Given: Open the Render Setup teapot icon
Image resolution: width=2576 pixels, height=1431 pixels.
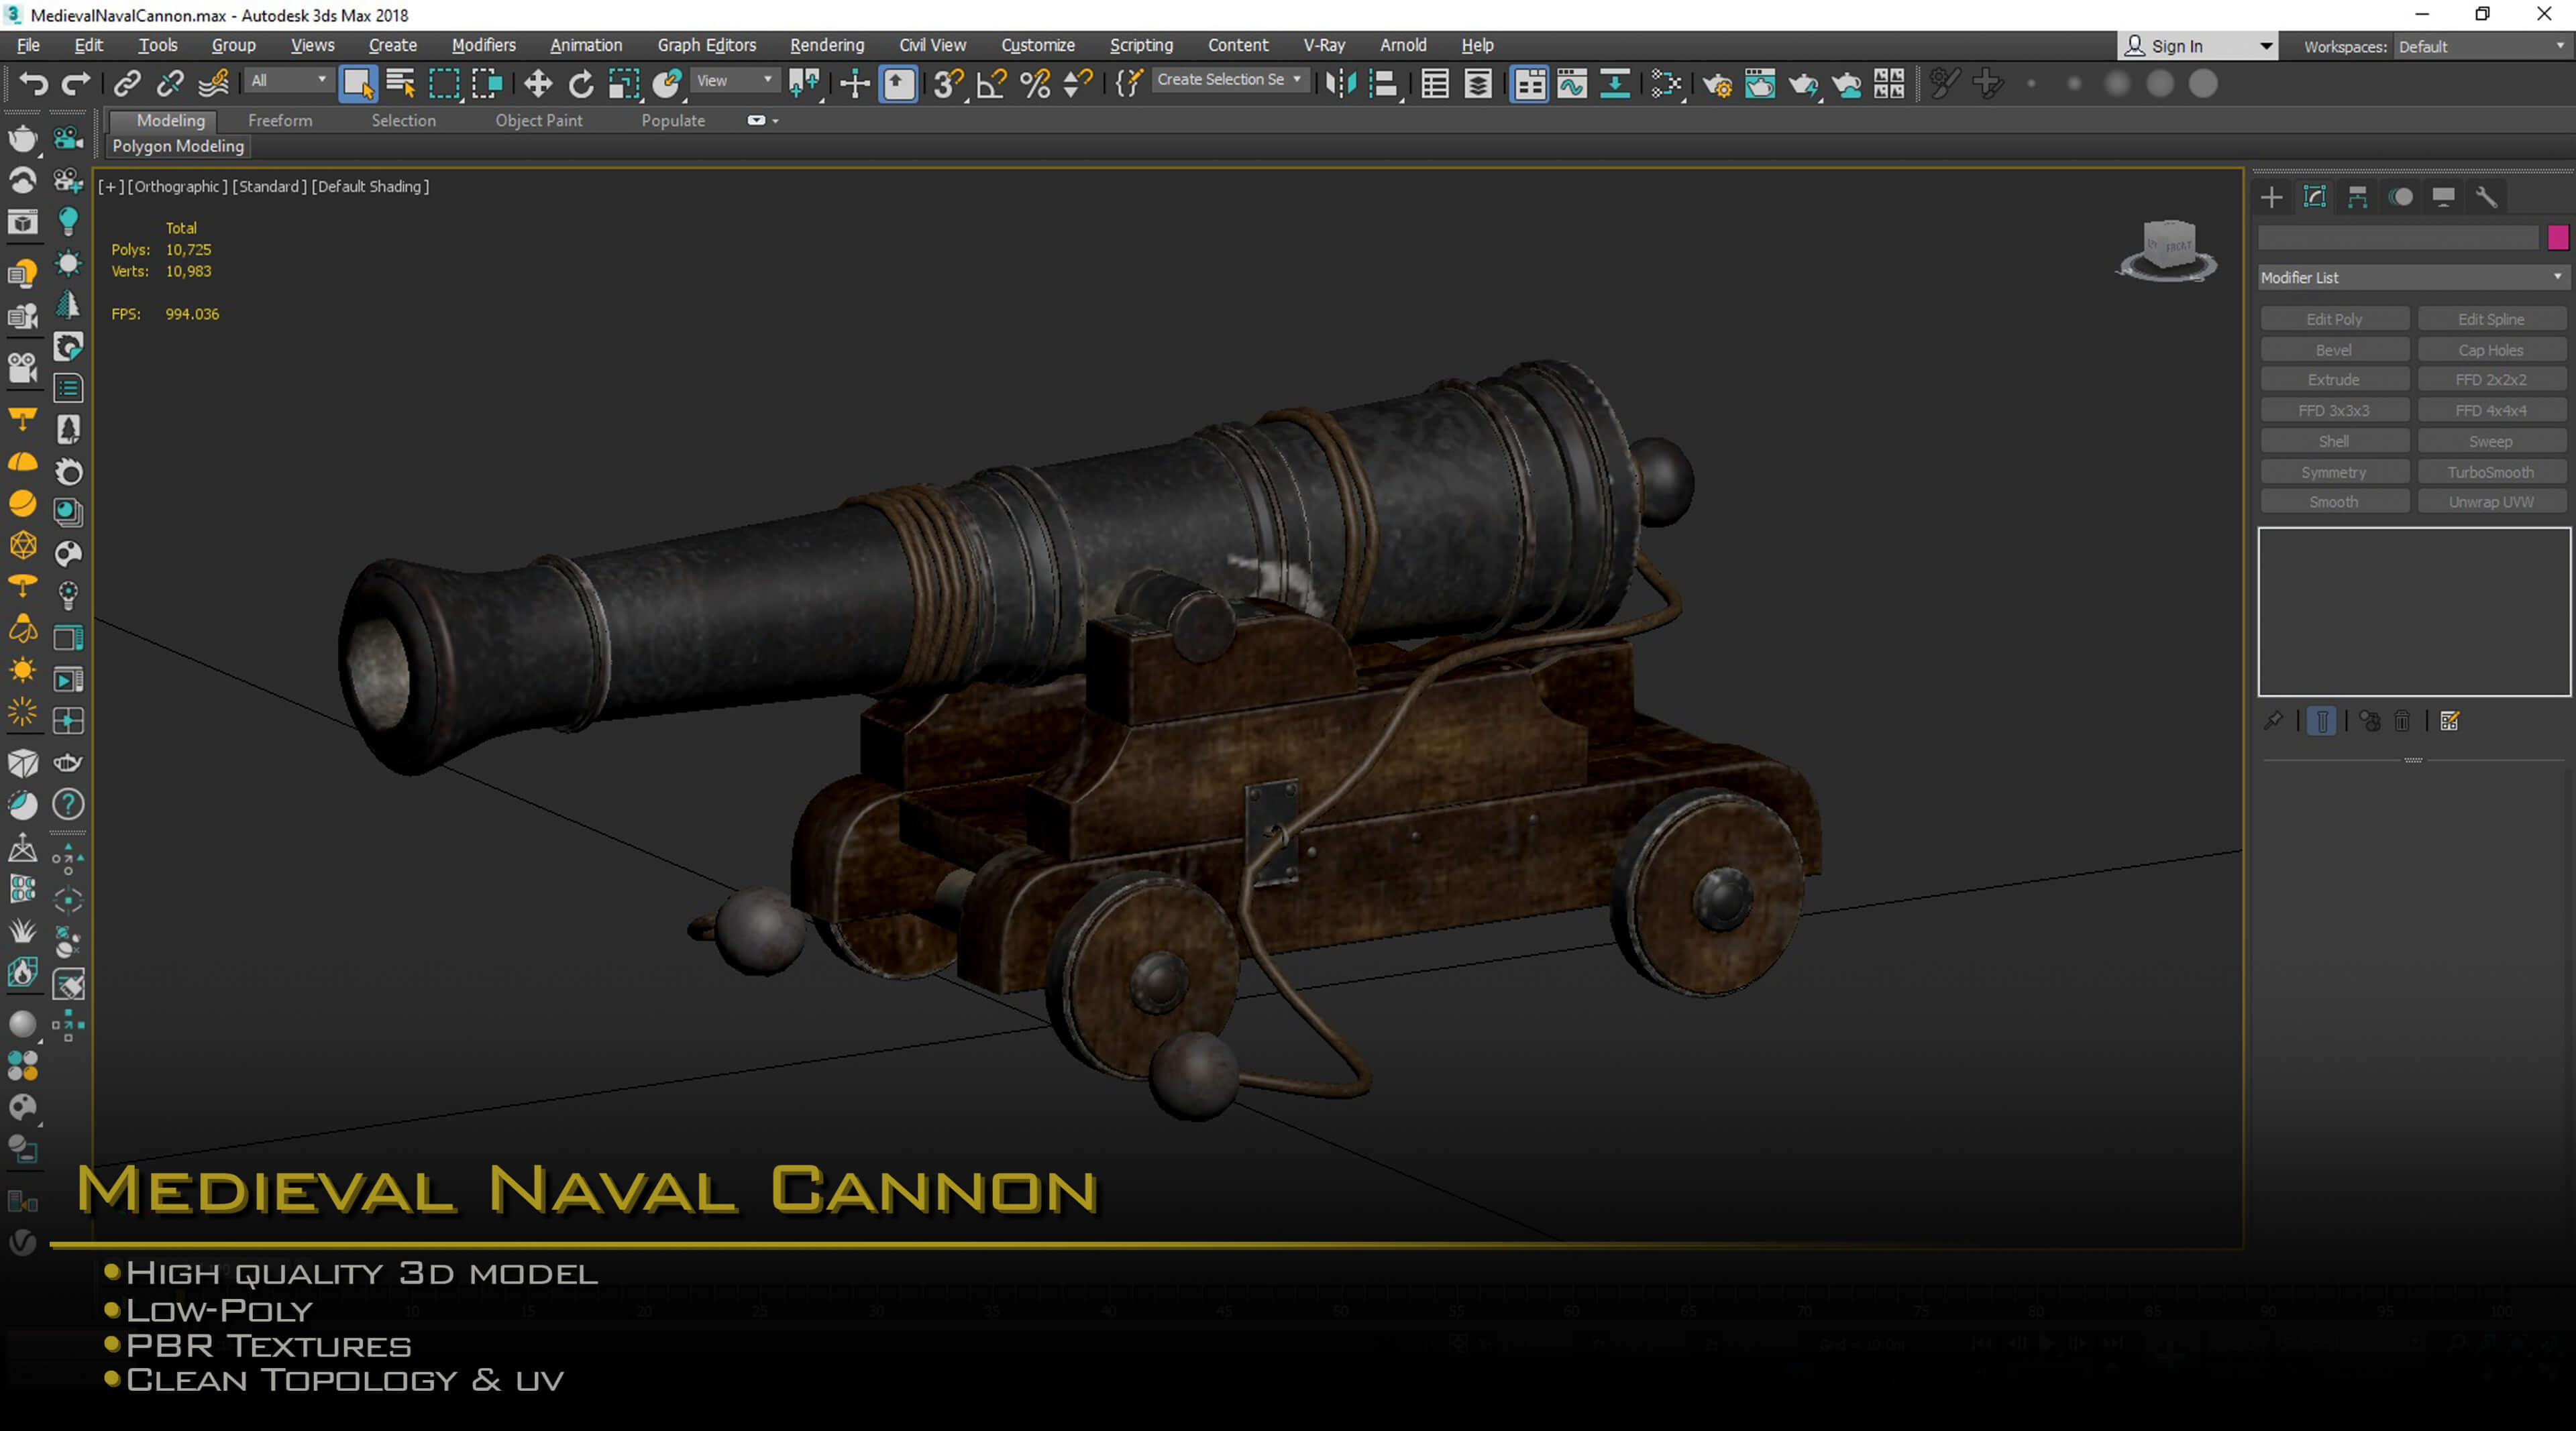Looking at the screenshot, I should [1717, 84].
